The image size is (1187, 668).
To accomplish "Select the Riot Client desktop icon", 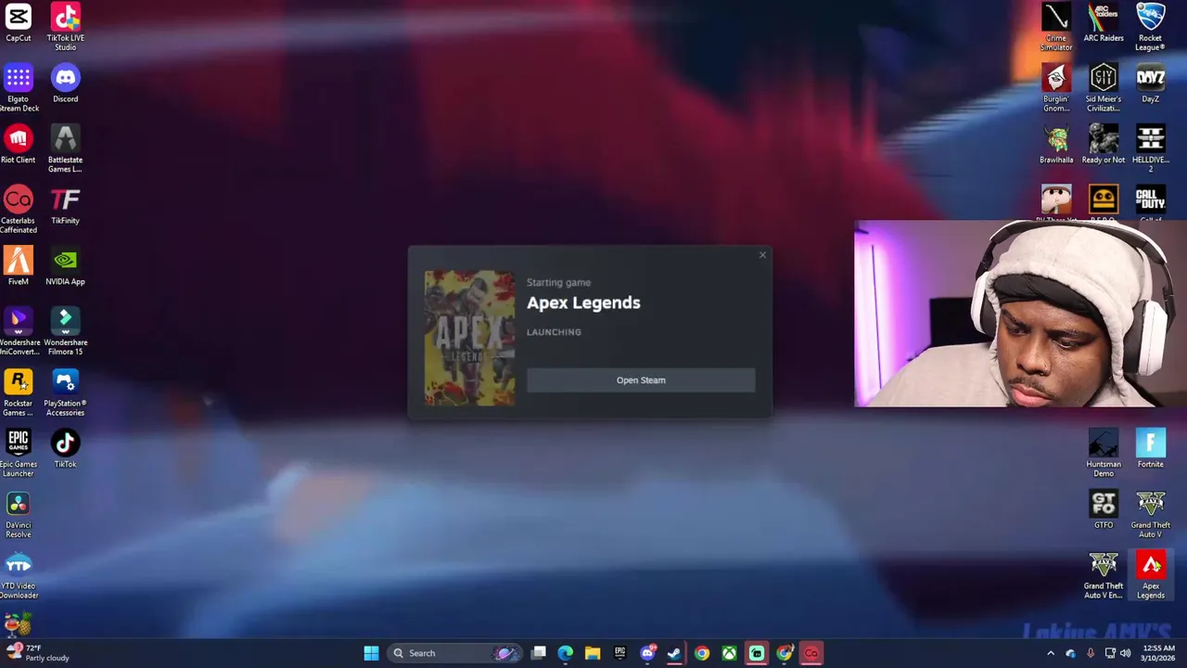I will (19, 145).
